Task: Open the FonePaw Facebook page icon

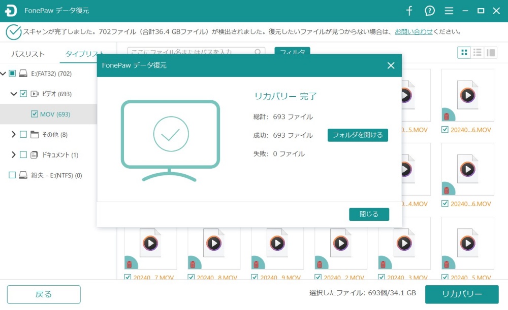Action: click(409, 11)
